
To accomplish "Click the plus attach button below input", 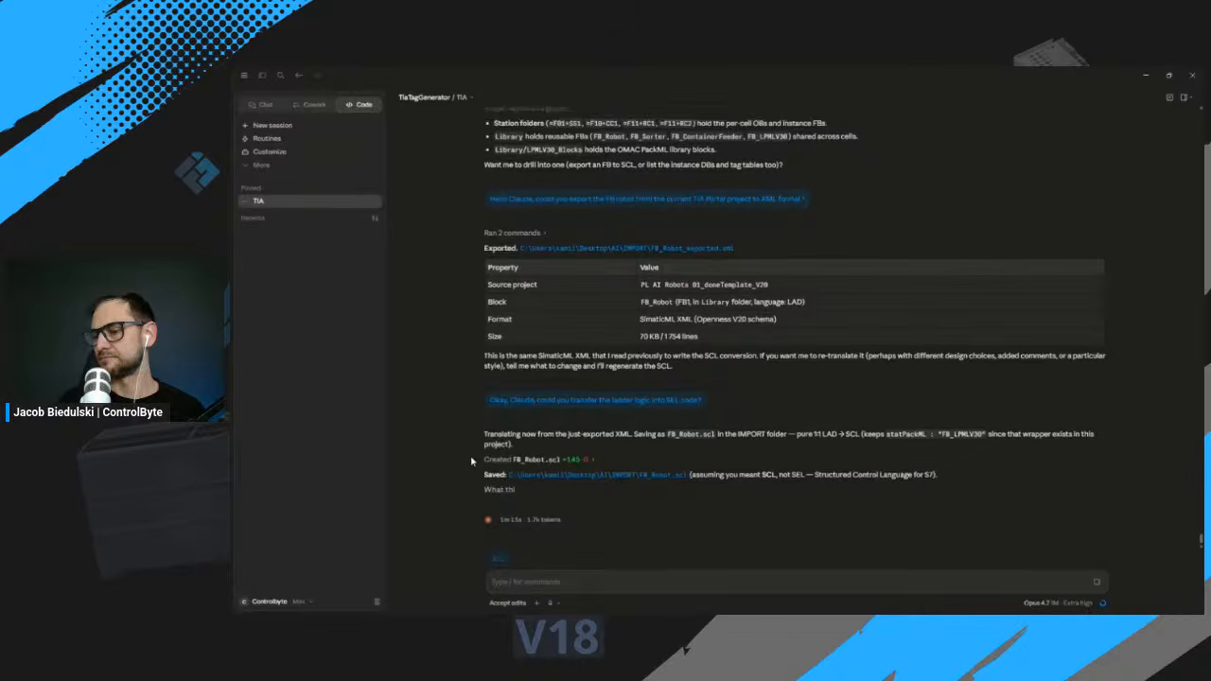I will click(x=536, y=602).
